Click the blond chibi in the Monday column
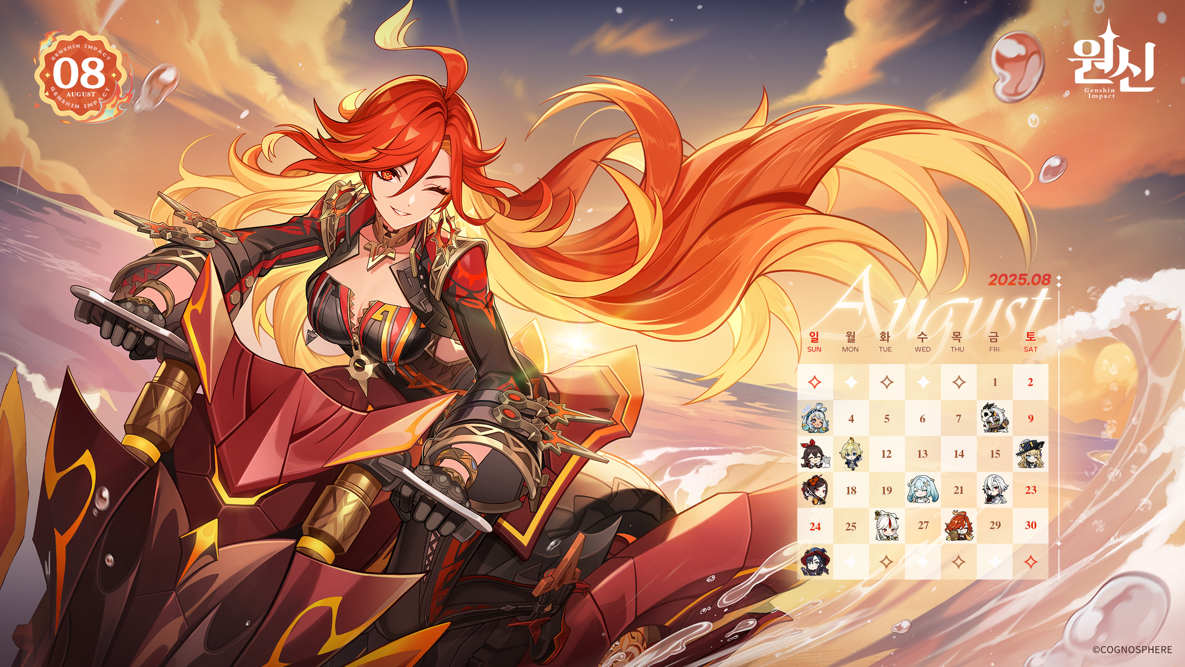This screenshot has height=667, width=1185. click(851, 454)
